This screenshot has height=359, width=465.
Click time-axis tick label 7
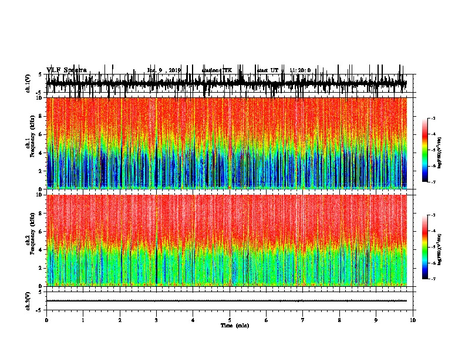point(303,320)
